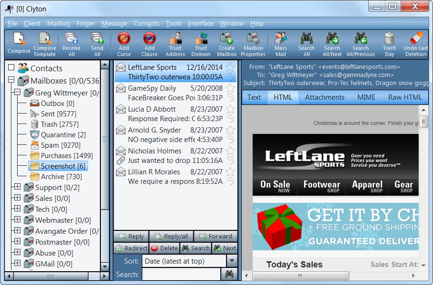Switch to the Text tab
The height and width of the screenshot is (285, 433).
click(254, 97)
